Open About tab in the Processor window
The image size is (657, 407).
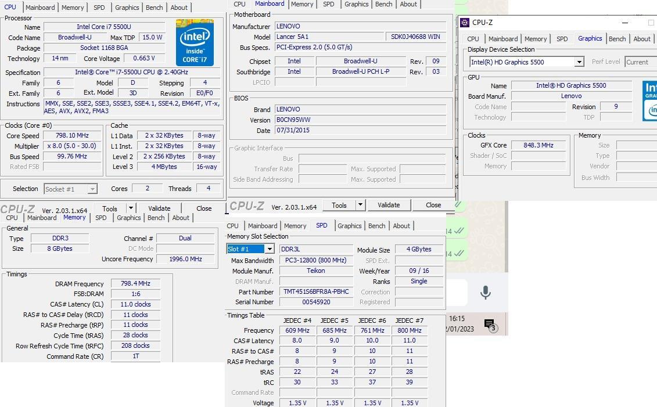click(179, 8)
